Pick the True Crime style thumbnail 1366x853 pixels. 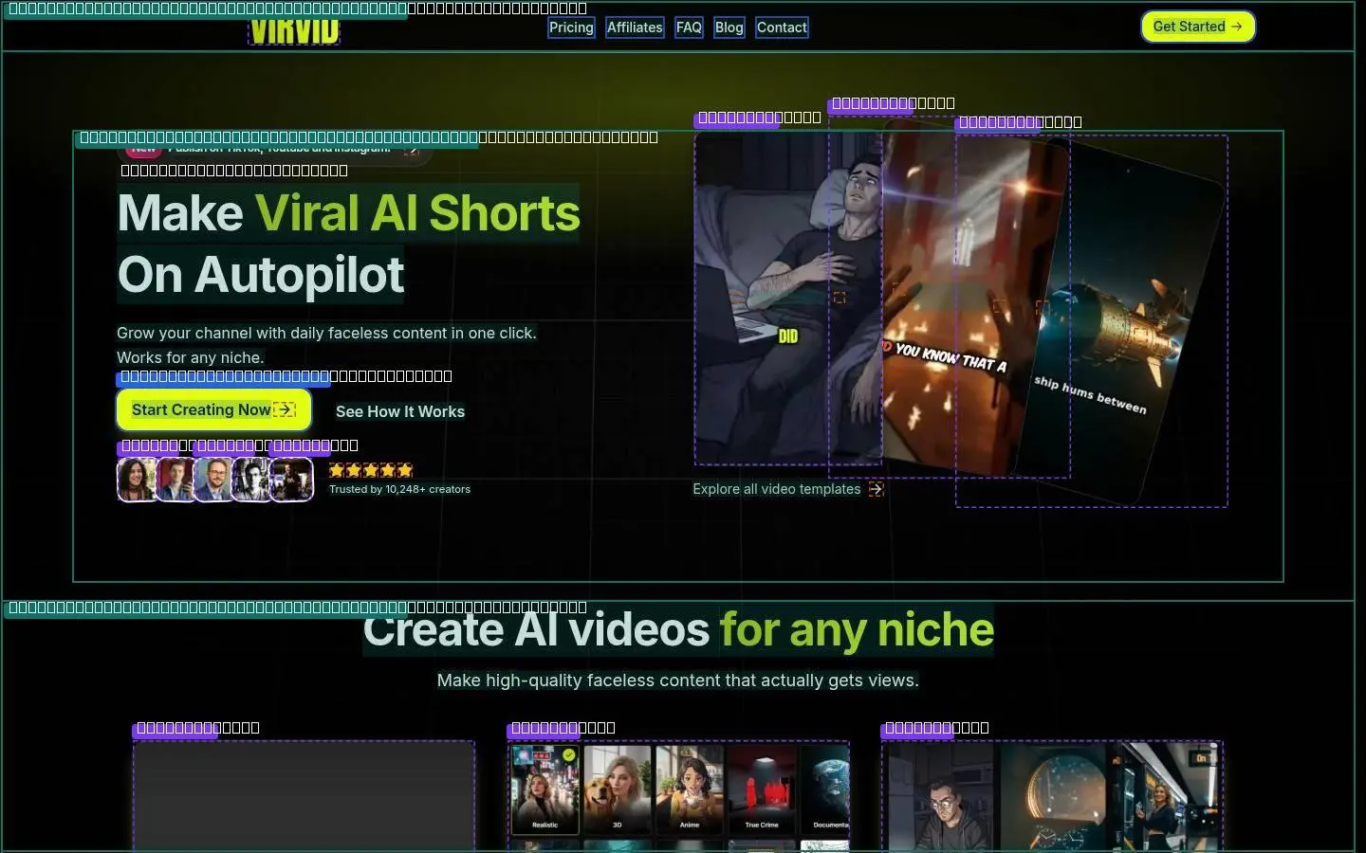point(762,789)
